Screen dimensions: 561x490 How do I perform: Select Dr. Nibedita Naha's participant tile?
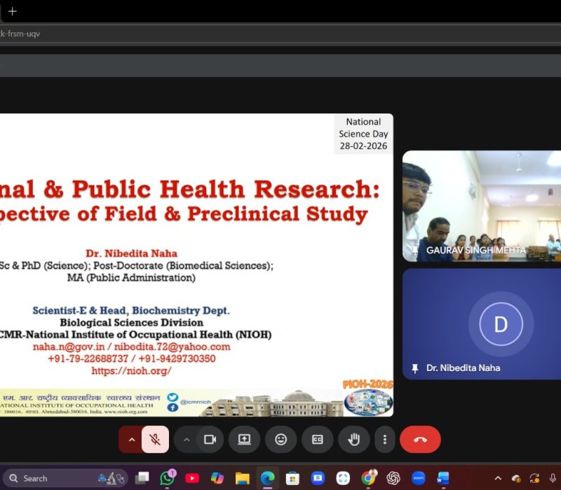tap(482, 323)
